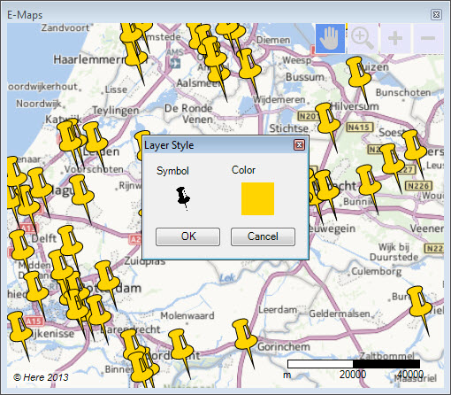The image size is (451, 395).
Task: Click the map scale bar
Action: [354, 364]
